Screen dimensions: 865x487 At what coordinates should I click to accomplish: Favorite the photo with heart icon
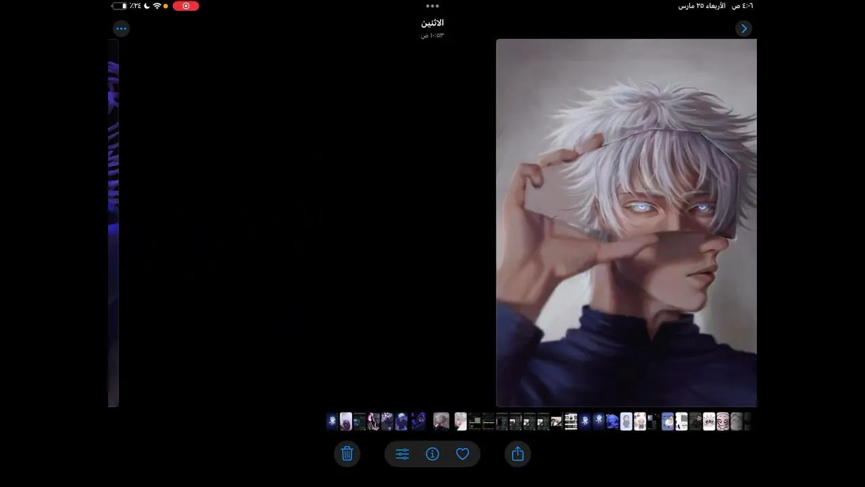[x=462, y=454]
